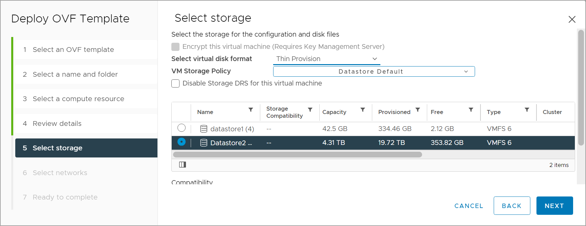
Task: Open the VM Storage Policy dropdown
Action: tap(373, 71)
